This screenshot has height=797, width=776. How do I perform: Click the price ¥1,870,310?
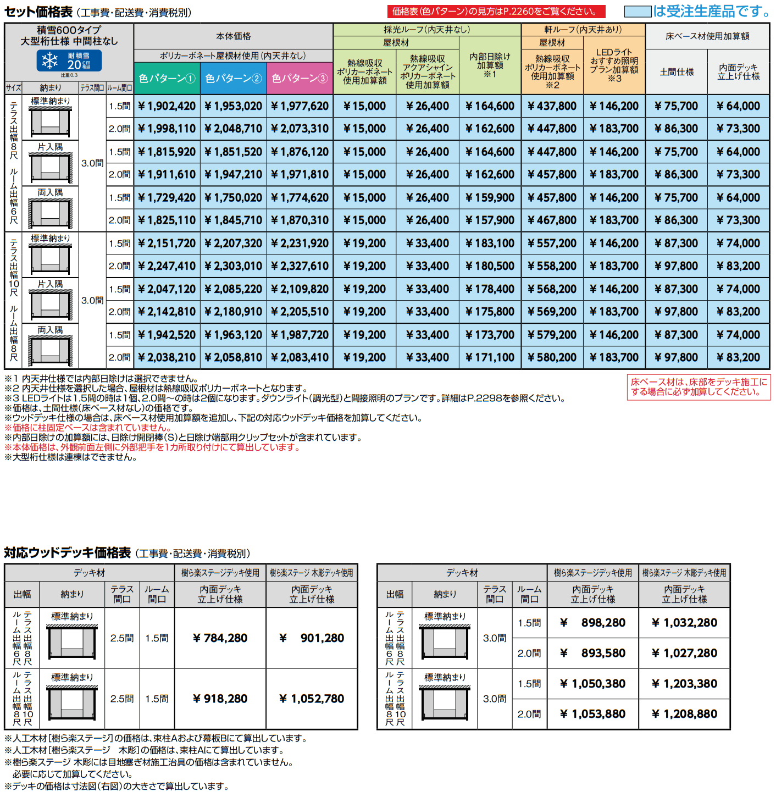[x=300, y=220]
